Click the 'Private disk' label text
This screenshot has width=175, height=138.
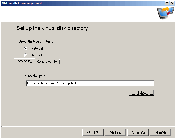tap(36, 48)
